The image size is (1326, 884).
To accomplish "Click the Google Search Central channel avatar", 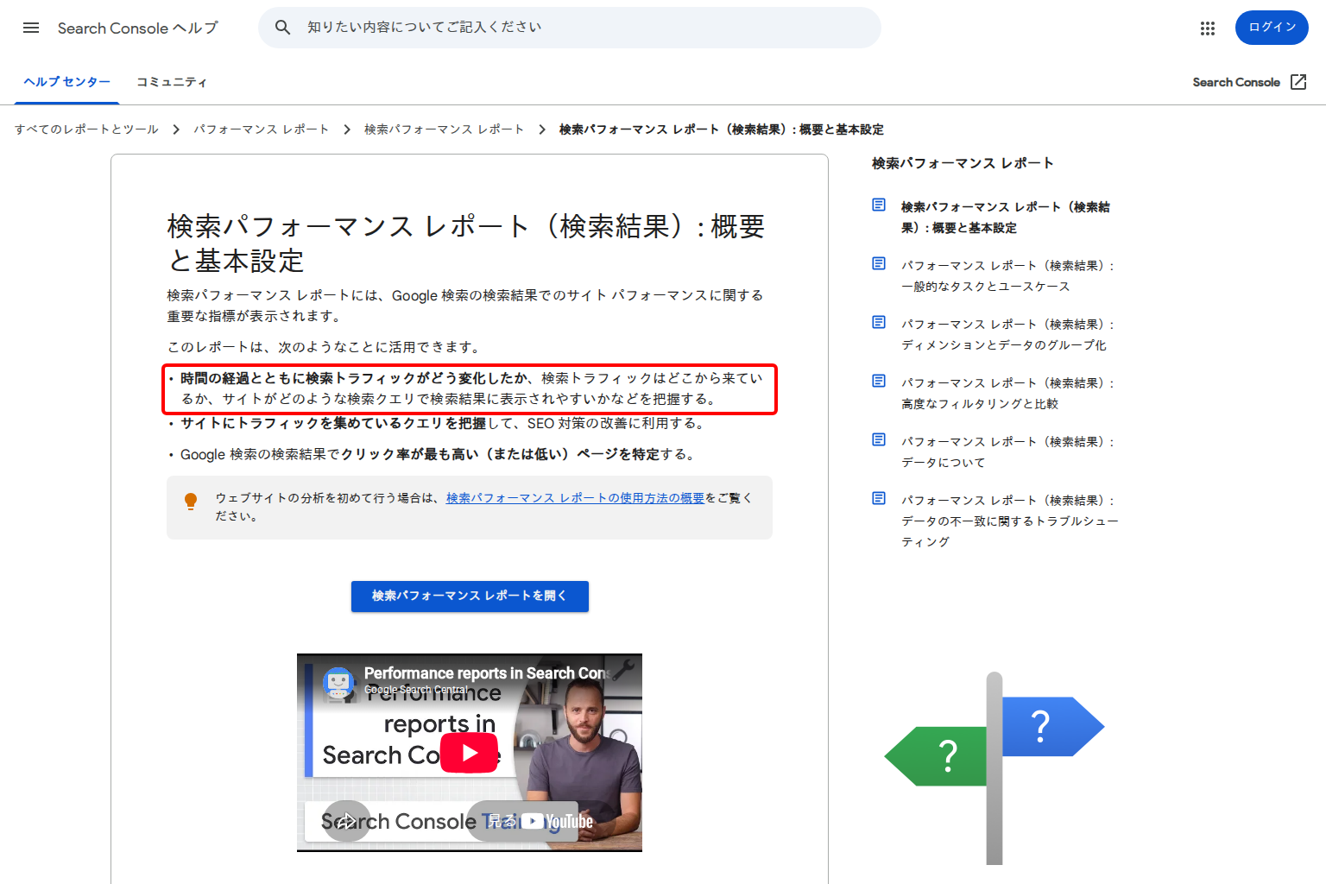I will (x=339, y=682).
